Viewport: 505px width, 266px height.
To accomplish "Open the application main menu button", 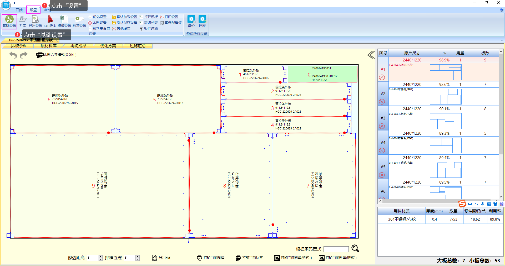I will [x=6, y=5].
